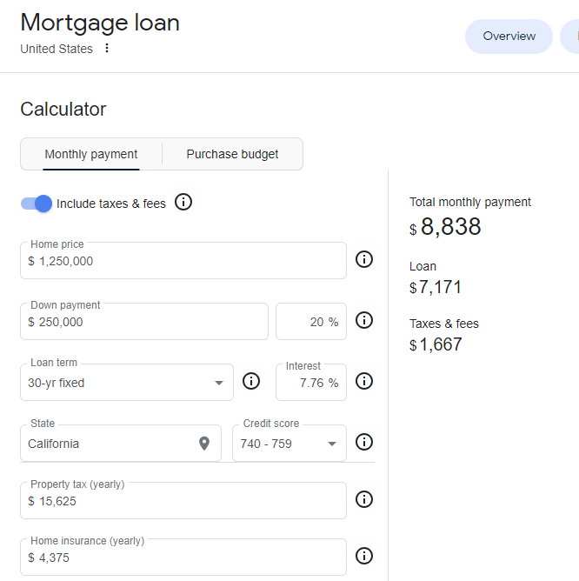Open the Loan term 30-yr fixed dropdown
This screenshot has width=579, height=581.
tap(127, 383)
